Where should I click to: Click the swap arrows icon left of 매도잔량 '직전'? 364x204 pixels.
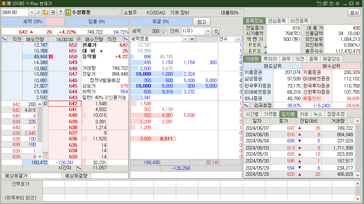click(4, 39)
